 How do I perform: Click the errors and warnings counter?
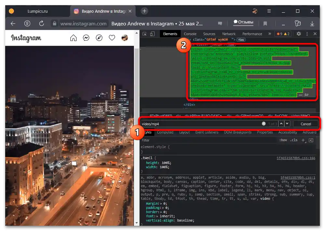pyautogui.click(x=283, y=34)
